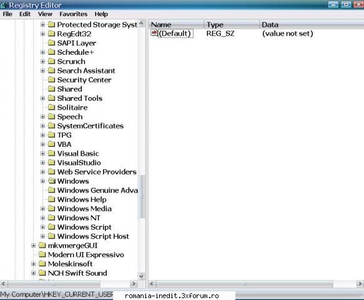Expand the Search Assistant key
Image resolution: width=364 pixels, height=300 pixels.
coord(42,70)
